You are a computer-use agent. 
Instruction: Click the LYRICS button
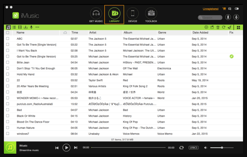click(x=193, y=148)
